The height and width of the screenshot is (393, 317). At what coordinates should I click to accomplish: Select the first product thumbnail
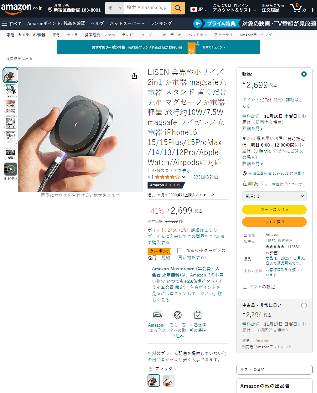tap(10, 75)
